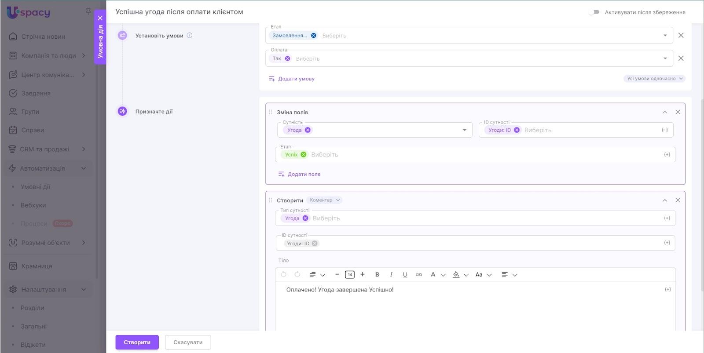Insert variable in the Успіх Етап field
The width and height of the screenshot is (704, 353).
tap(667, 154)
